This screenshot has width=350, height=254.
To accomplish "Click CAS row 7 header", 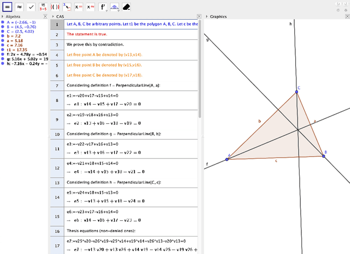I will point(57,86).
